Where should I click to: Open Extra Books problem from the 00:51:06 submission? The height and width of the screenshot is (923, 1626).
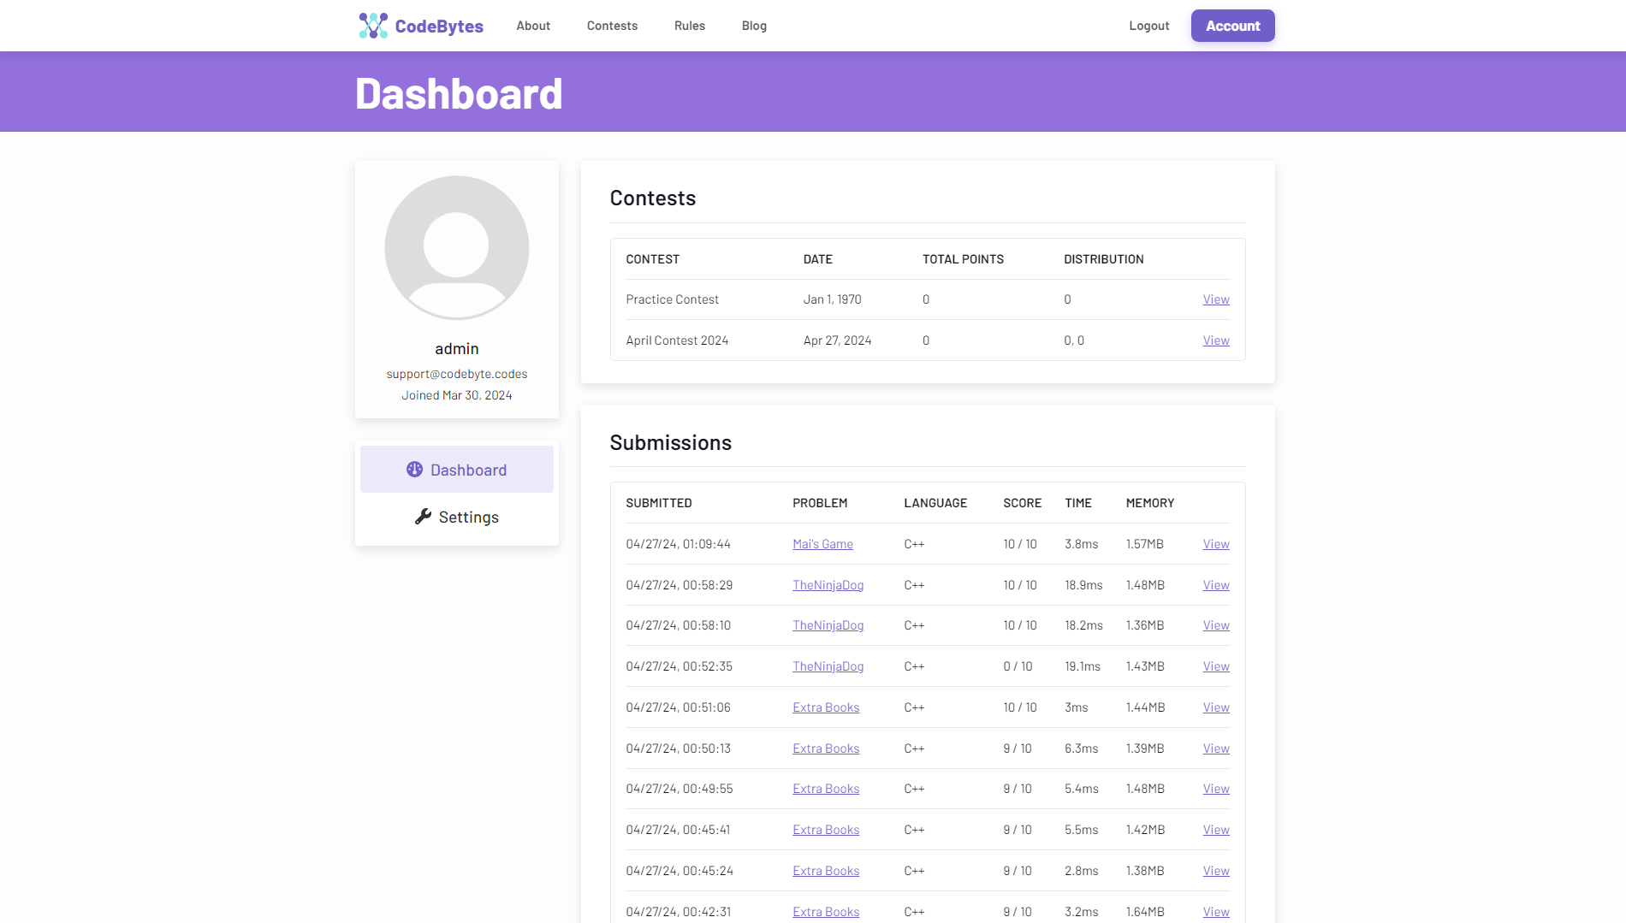click(x=825, y=707)
